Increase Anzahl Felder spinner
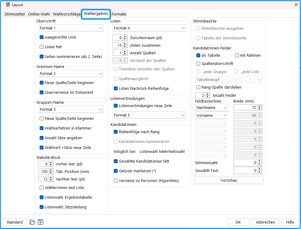The height and width of the screenshot is (229, 301). (x=207, y=94)
